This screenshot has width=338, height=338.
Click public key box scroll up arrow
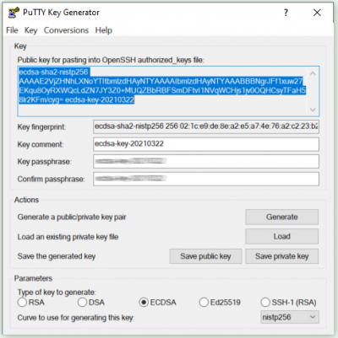click(x=313, y=74)
